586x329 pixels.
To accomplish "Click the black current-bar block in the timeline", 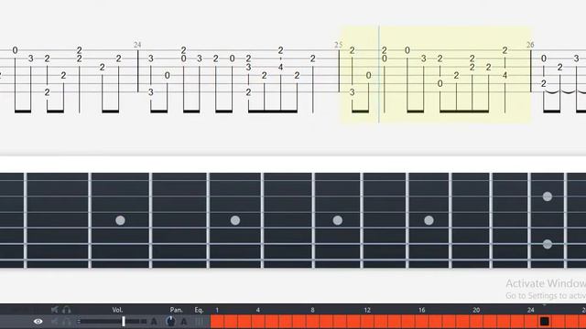I will click(x=545, y=322).
